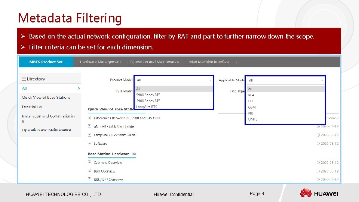Expand the All directory chevron
This screenshot has height=202, width=359.
coord(79,88)
